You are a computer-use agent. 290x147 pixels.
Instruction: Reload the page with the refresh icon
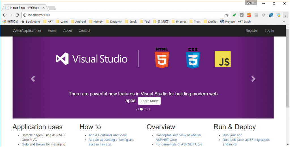pyautogui.click(x=17, y=15)
